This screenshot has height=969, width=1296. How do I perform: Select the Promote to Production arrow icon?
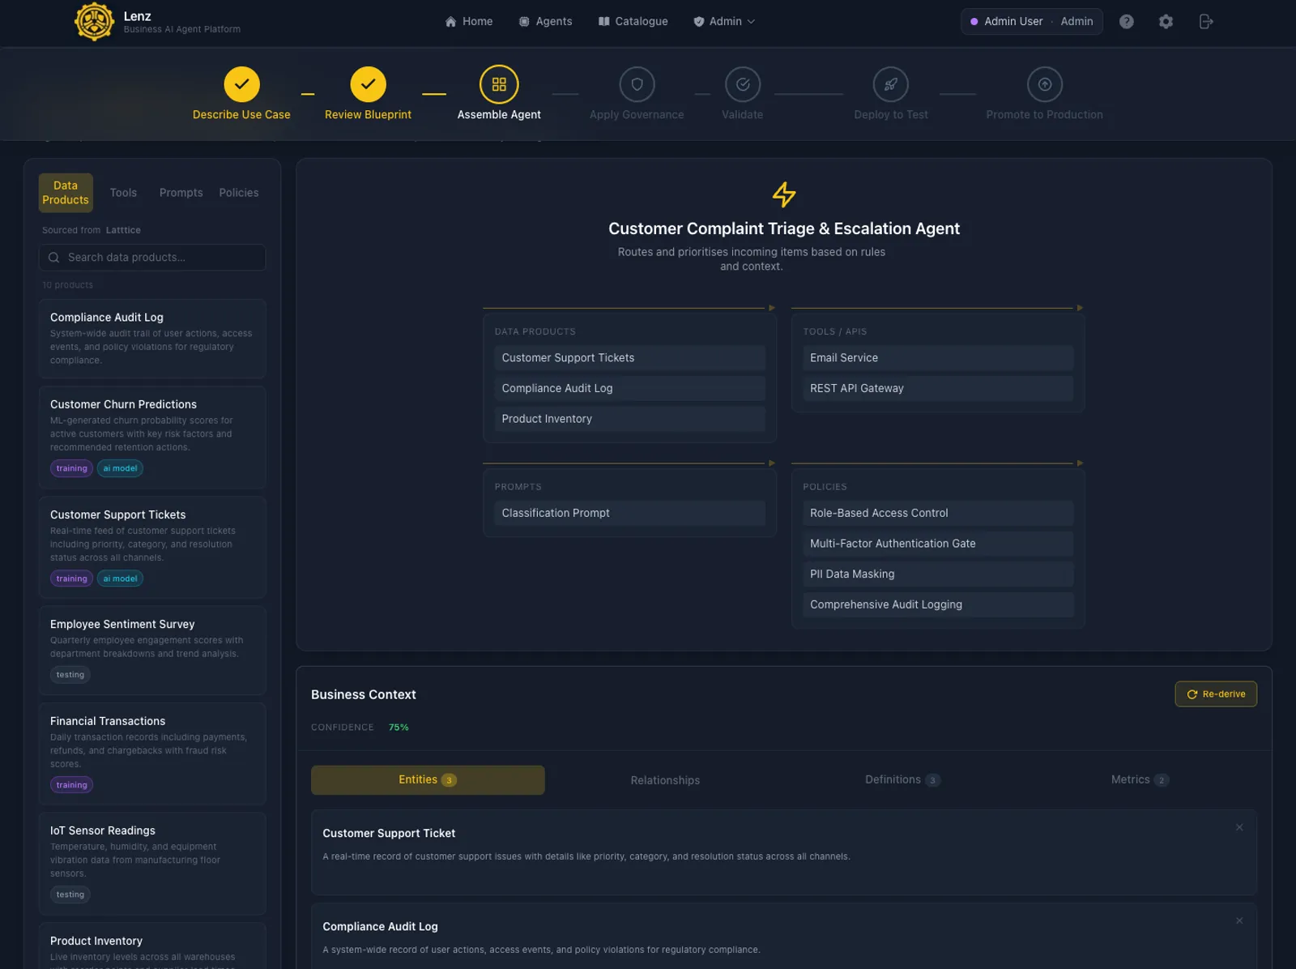tap(1045, 84)
